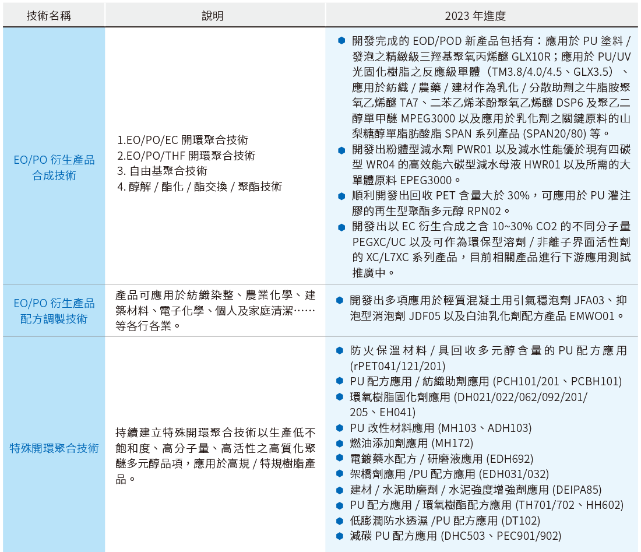Click the 3. 自由基聚合技術 line

tap(162, 171)
